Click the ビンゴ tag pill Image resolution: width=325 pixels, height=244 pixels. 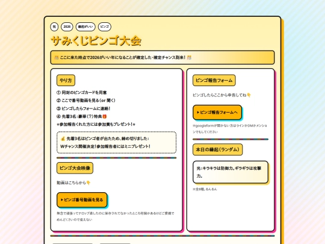point(105,27)
